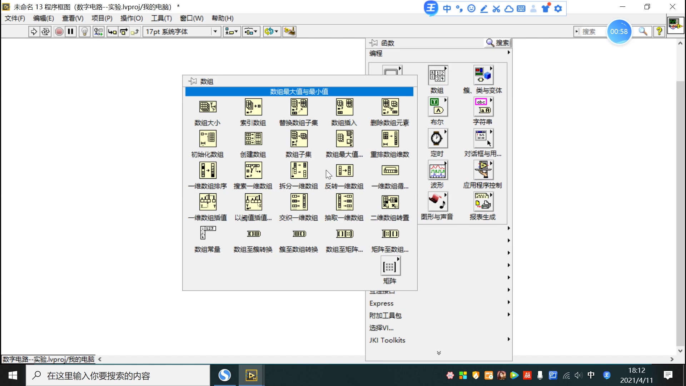The image size is (686, 386).
Task: Select the Index Array (索引数组) function
Action: [253, 107]
